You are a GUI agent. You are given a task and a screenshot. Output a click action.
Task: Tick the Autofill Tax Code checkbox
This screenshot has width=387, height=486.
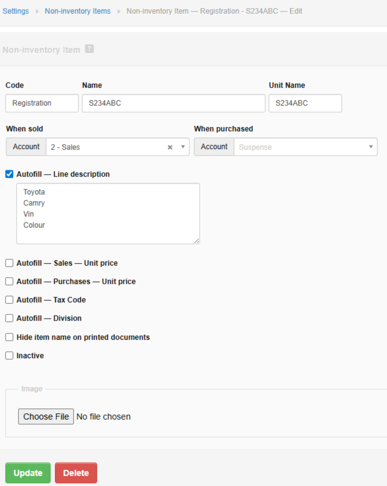pos(9,300)
